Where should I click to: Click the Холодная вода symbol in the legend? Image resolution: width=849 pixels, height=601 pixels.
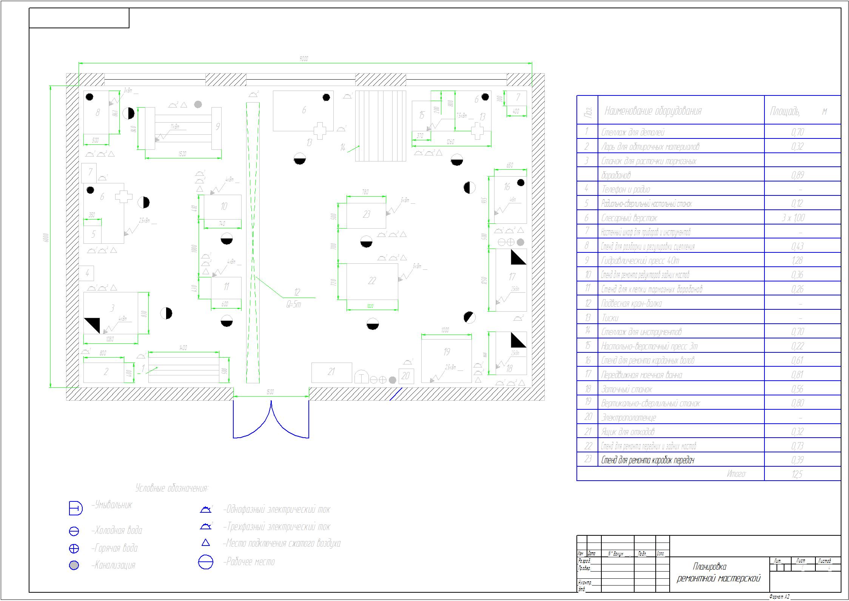74,531
